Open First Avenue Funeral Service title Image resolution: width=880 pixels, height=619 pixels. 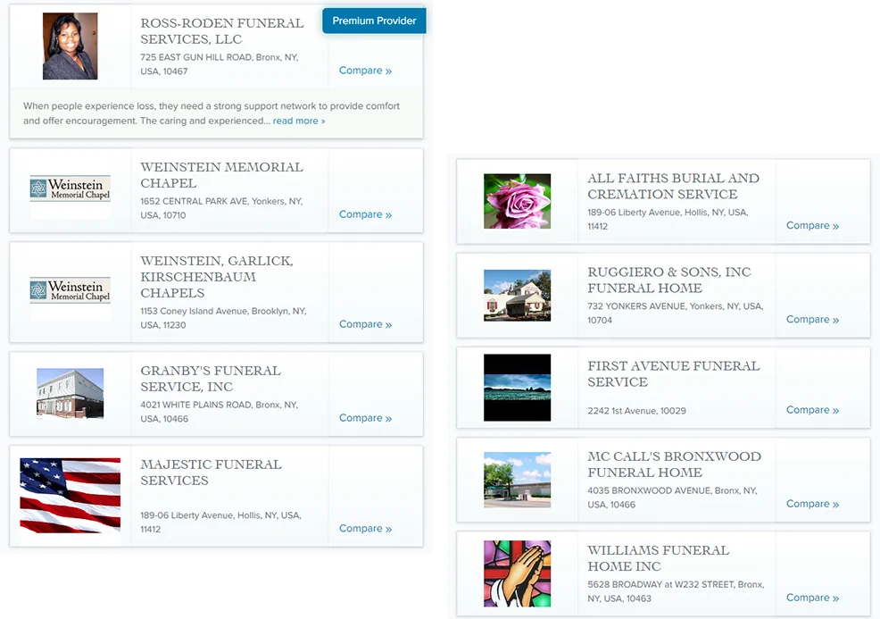point(674,373)
